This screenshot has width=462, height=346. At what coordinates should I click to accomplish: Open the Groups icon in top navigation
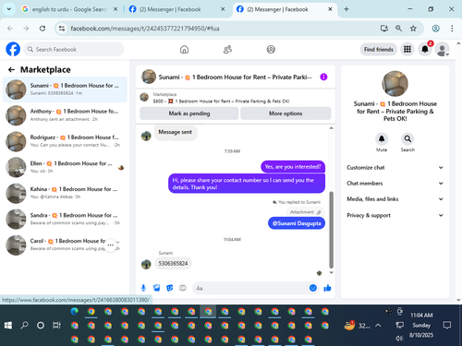[x=271, y=50]
